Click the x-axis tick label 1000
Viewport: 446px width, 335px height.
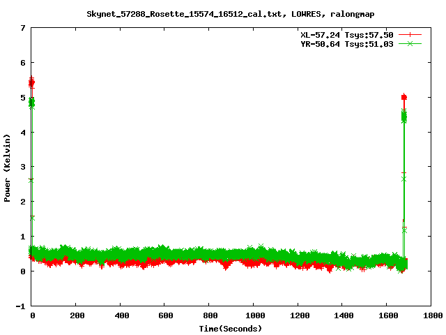[x=255, y=315]
